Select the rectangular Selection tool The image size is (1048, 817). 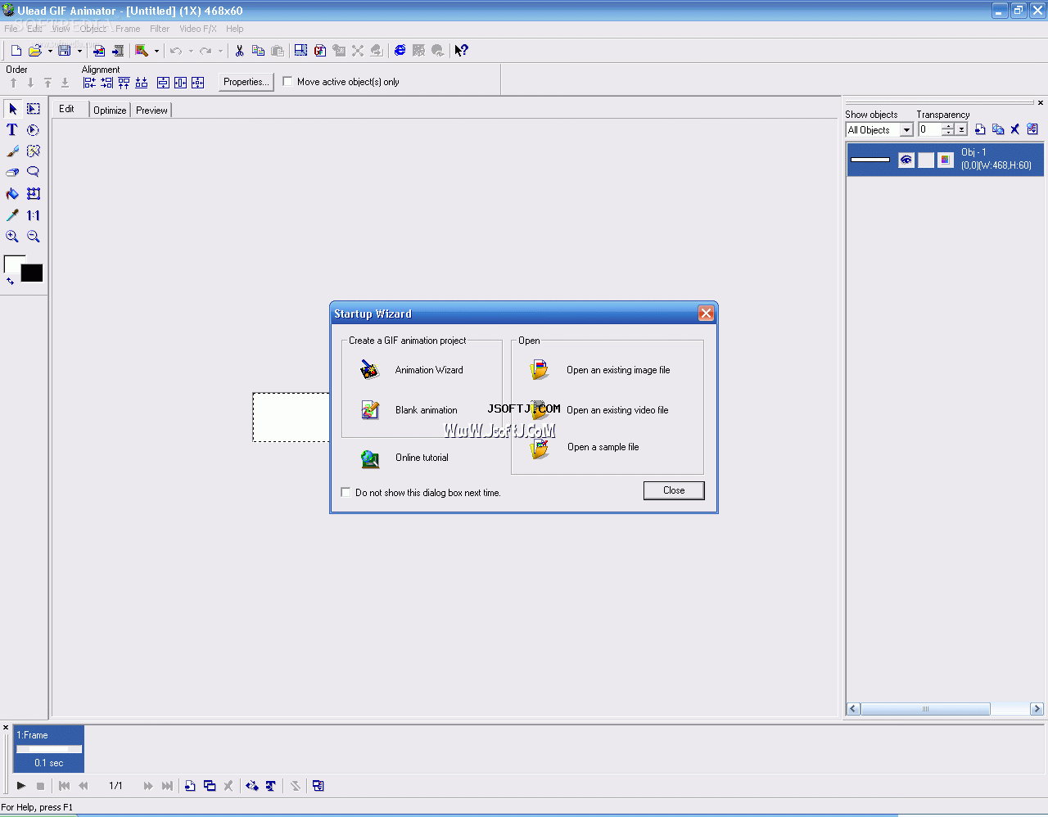pos(34,109)
